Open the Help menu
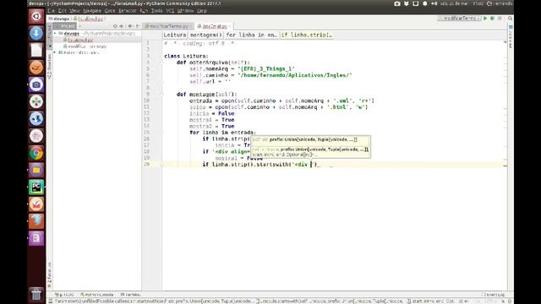 pos(202,11)
